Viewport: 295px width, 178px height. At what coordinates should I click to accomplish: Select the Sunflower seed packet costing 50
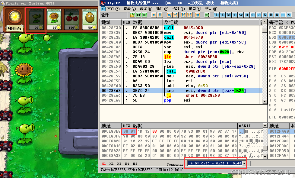tap(54, 19)
